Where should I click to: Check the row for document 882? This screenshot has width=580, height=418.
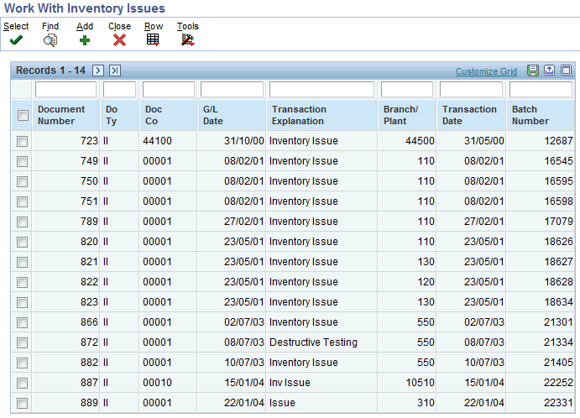(22, 363)
